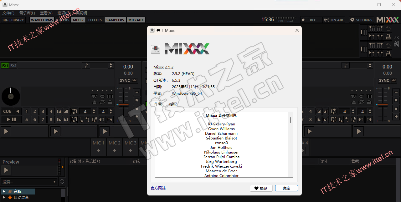Click Deck 2 key adjust stepper arrows
This screenshot has width=401, height=202.
pos(370,65)
